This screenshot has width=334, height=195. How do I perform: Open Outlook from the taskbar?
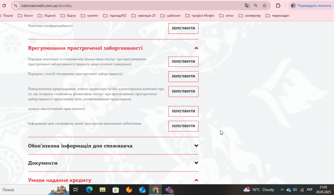coord(142,190)
